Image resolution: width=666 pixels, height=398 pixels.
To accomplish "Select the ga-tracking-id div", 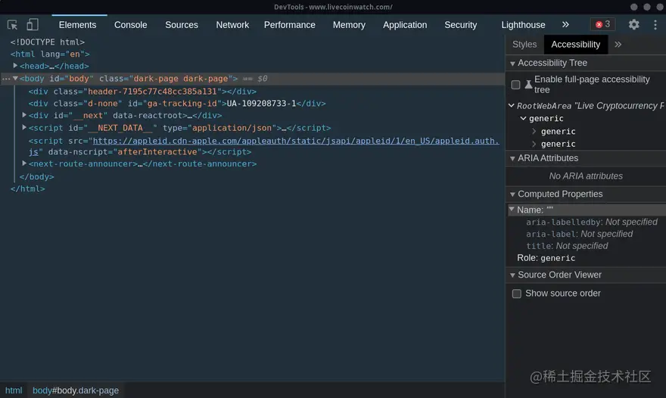I will [x=176, y=103].
